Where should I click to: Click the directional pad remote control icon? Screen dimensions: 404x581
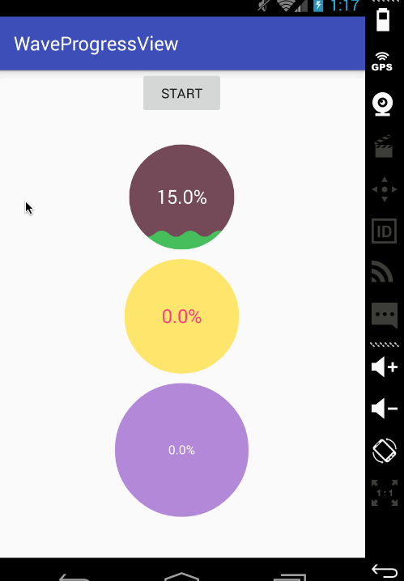point(385,189)
